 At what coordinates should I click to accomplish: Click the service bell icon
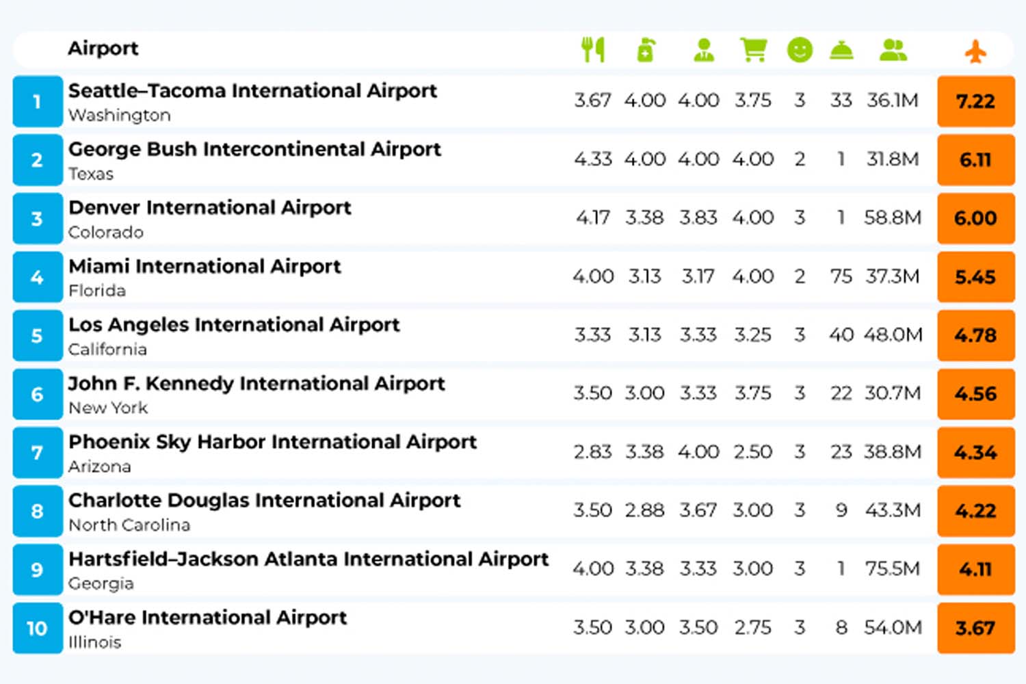[841, 50]
